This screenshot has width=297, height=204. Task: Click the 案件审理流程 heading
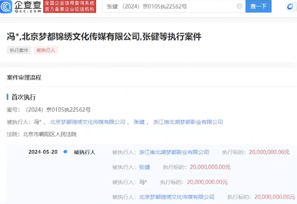tap(24, 77)
